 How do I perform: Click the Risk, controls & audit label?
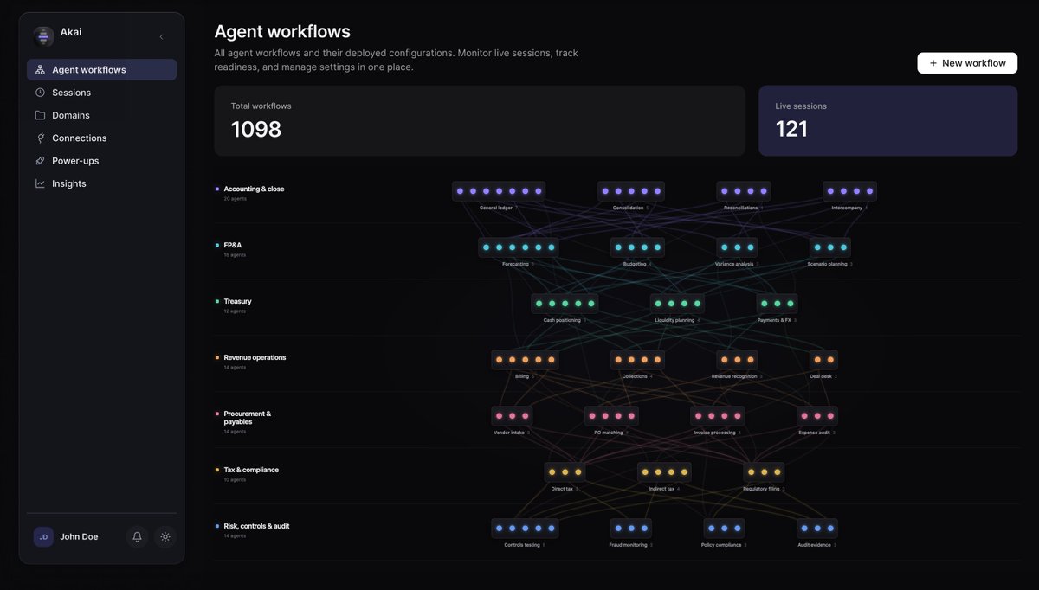[x=256, y=526]
